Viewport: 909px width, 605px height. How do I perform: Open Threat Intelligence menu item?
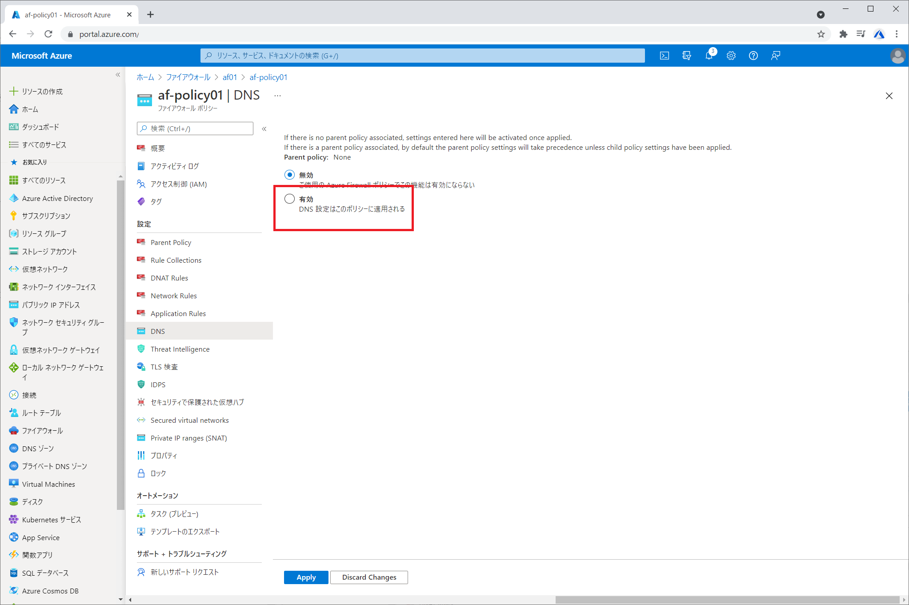(x=180, y=349)
